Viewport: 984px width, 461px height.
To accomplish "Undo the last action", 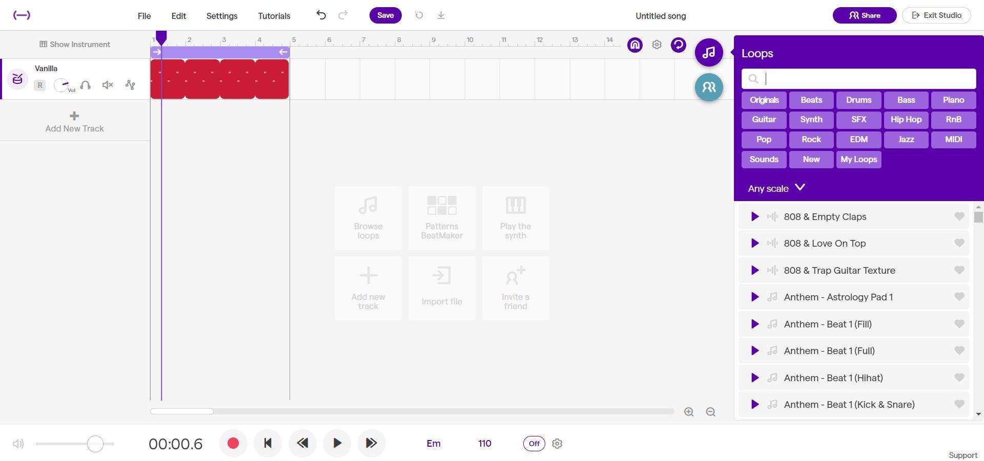I will pyautogui.click(x=321, y=15).
